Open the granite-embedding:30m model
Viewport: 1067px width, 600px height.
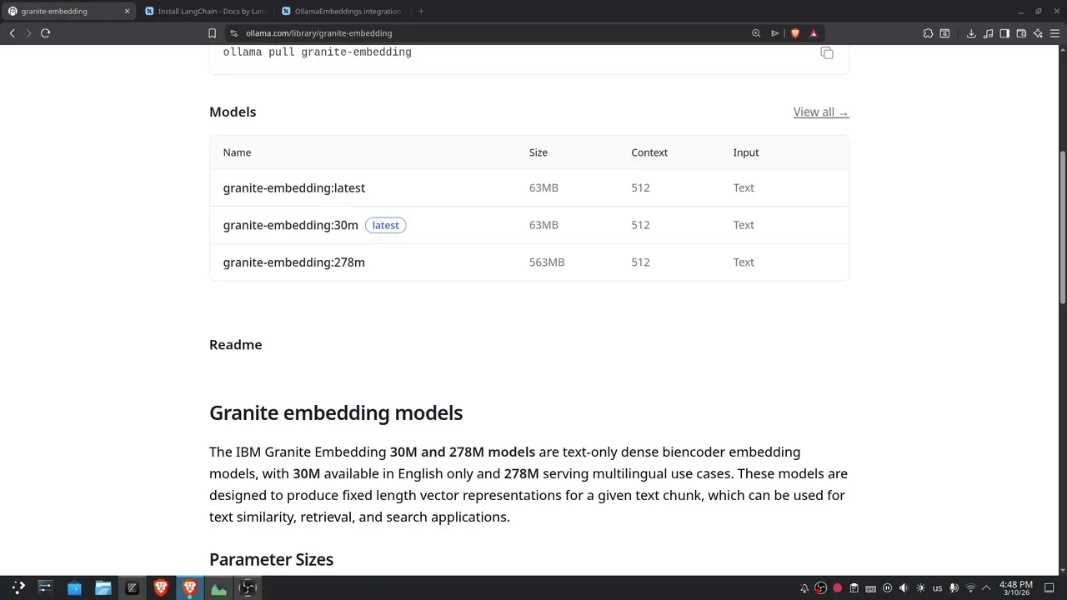(291, 225)
